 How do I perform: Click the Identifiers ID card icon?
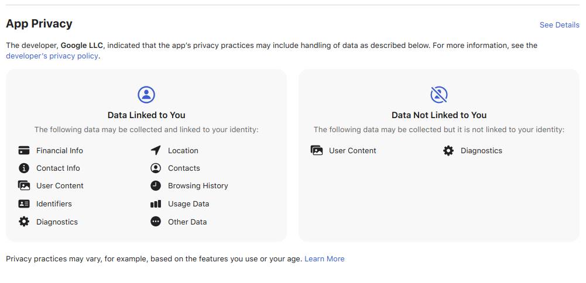click(24, 203)
